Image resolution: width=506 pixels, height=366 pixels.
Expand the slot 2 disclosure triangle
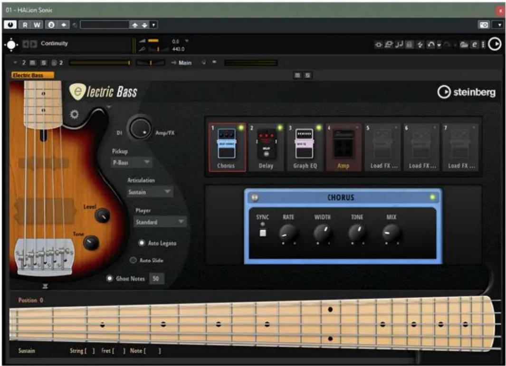click(15, 63)
